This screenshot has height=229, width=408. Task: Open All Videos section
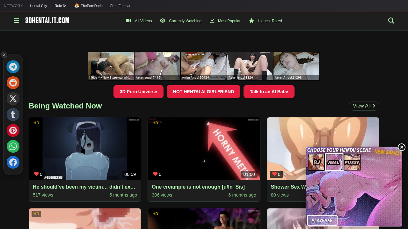coord(139,21)
